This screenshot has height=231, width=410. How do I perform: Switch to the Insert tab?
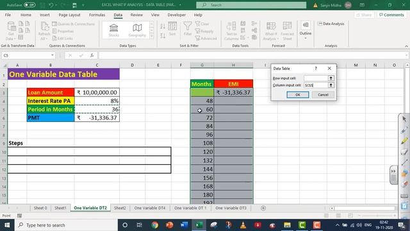[45, 15]
